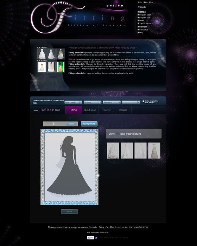Switch to the about salon tab

(90, 110)
